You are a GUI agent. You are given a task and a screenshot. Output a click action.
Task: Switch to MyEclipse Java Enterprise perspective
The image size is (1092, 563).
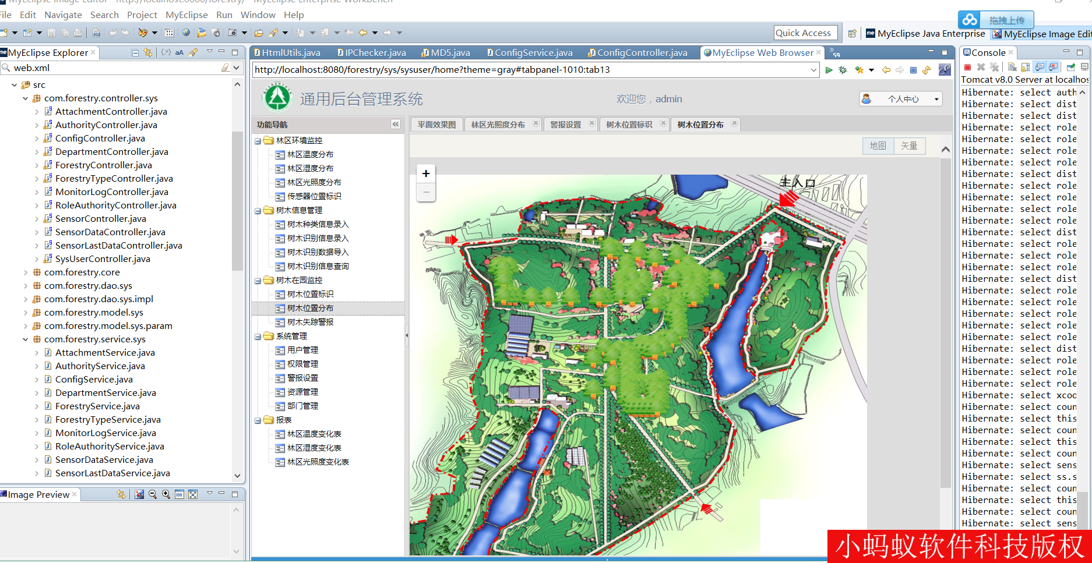[x=925, y=34]
